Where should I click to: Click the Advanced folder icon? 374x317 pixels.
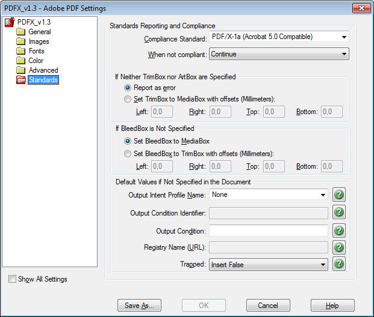point(20,70)
